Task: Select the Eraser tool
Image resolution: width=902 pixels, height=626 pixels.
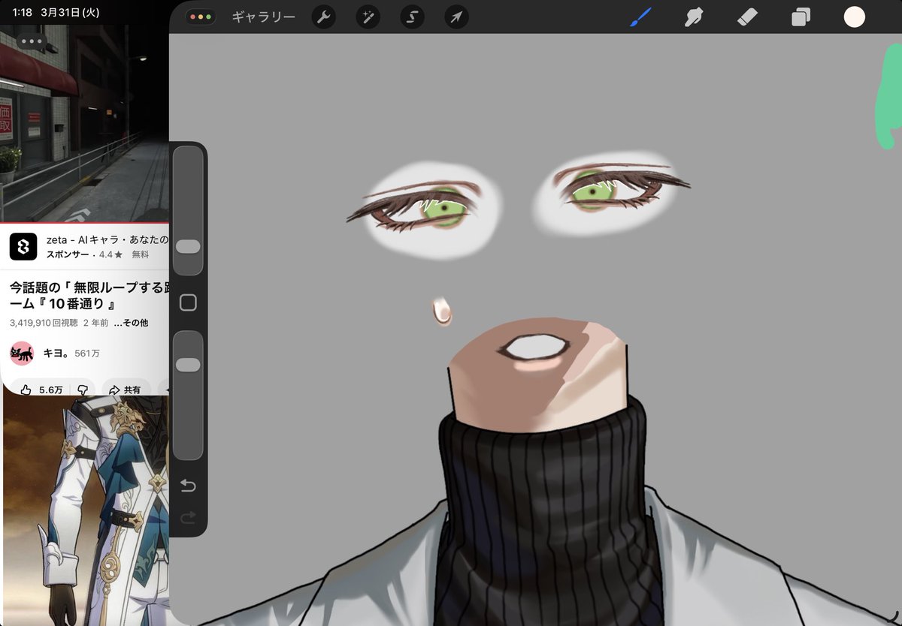Action: pyautogui.click(x=747, y=17)
